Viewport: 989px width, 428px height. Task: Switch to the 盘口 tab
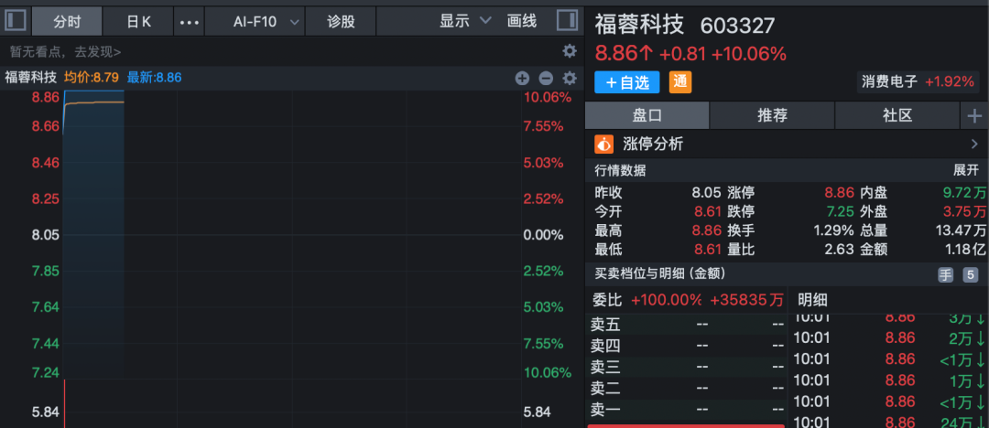pos(647,115)
